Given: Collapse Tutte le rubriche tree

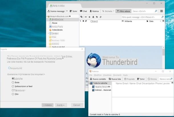Looking at the screenshot, I should click(90, 83).
